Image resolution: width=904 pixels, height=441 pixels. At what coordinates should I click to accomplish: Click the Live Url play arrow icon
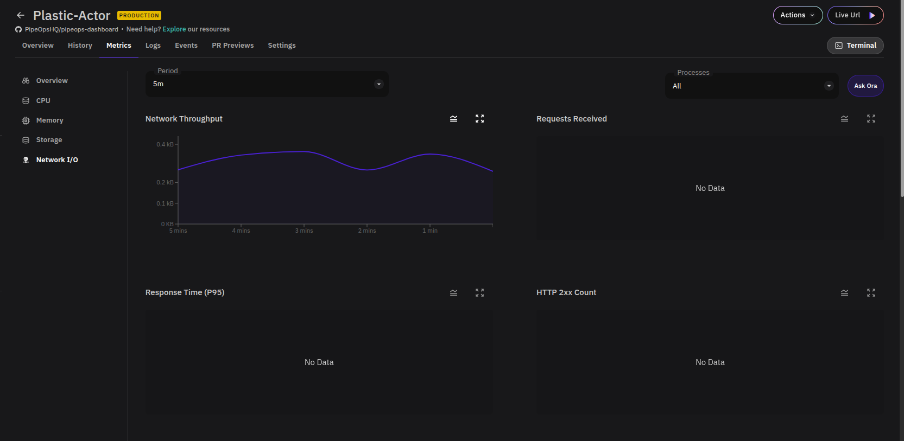[872, 15]
